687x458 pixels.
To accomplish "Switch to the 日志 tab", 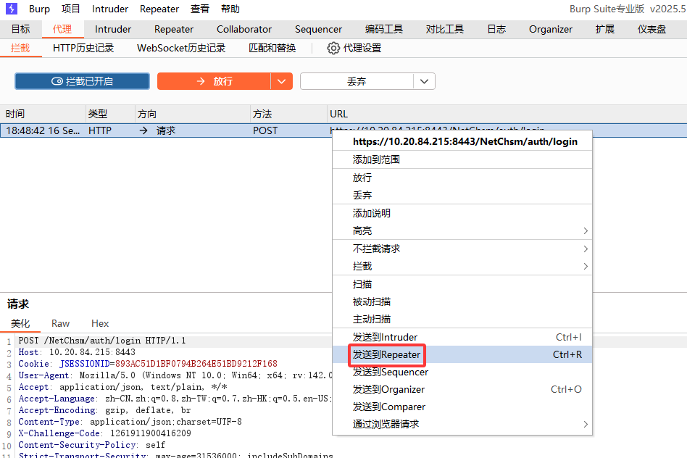I will pyautogui.click(x=496, y=30).
